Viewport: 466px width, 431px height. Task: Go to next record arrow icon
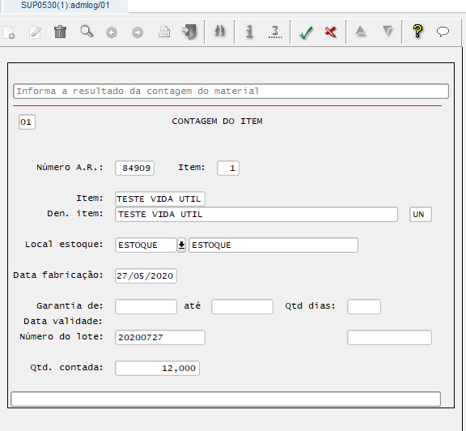(138, 32)
